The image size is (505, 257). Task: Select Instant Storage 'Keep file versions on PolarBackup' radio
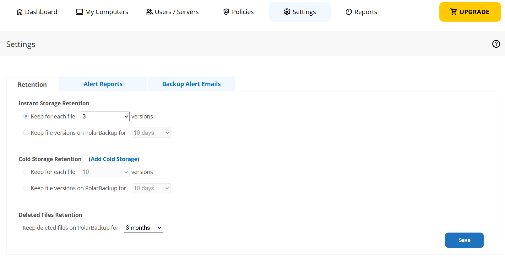(26, 133)
